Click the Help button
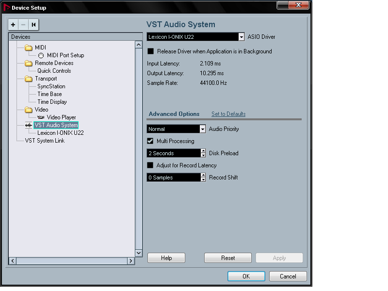The height and width of the screenshot is (291, 388). (166, 258)
